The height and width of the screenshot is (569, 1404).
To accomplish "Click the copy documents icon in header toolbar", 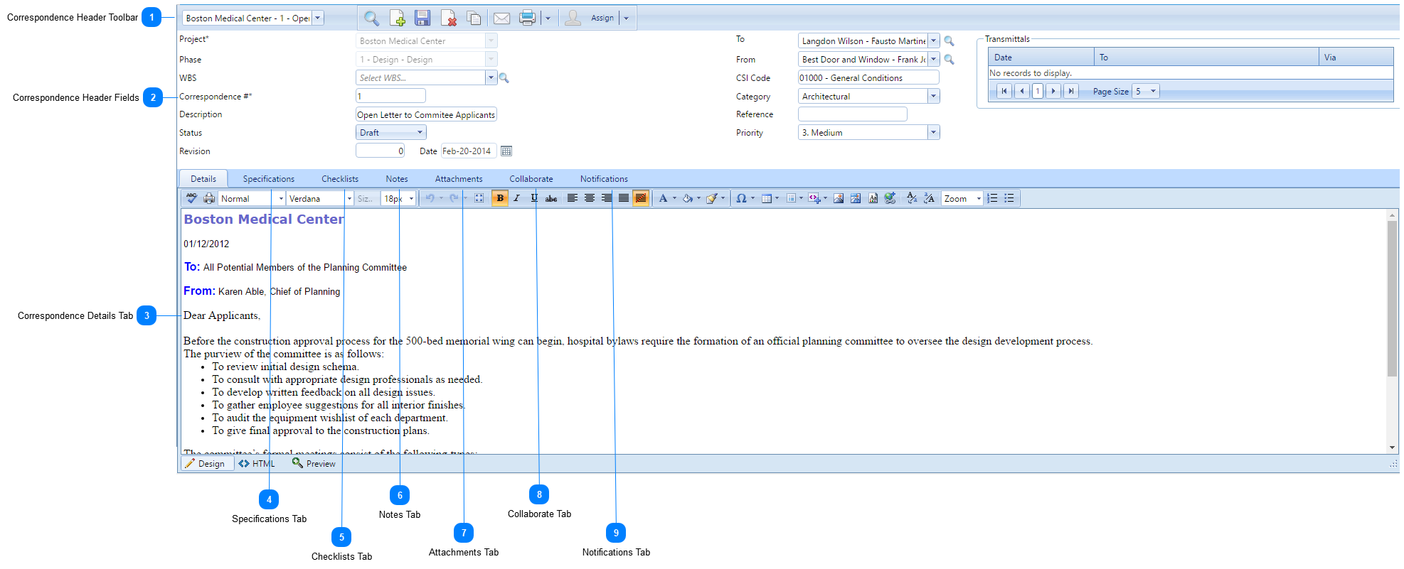I will pyautogui.click(x=474, y=18).
